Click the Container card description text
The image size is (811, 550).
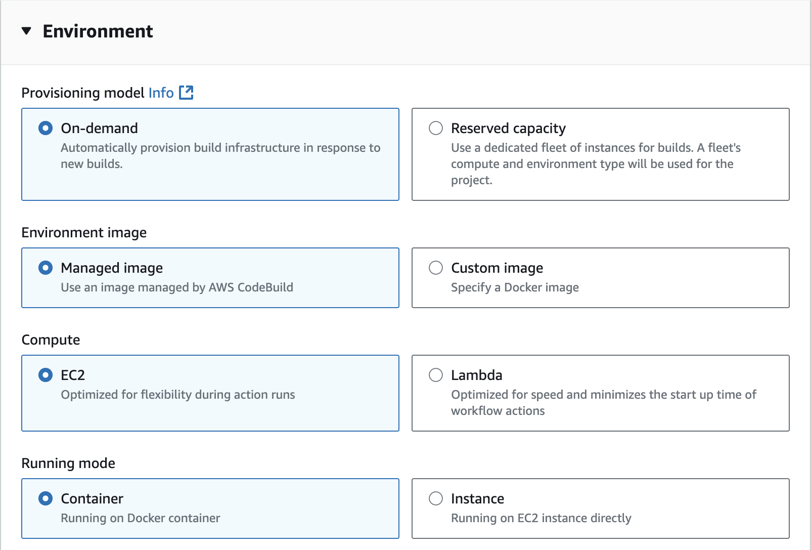[141, 518]
